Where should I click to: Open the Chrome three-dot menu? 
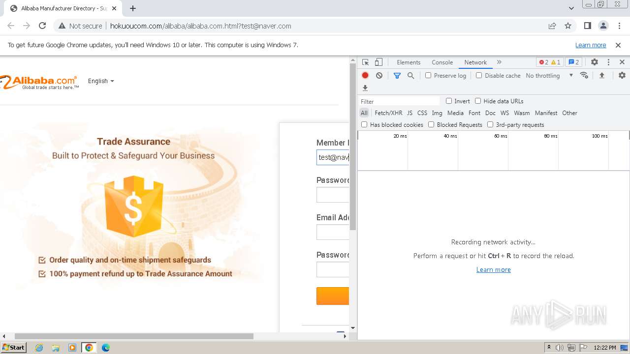click(619, 26)
